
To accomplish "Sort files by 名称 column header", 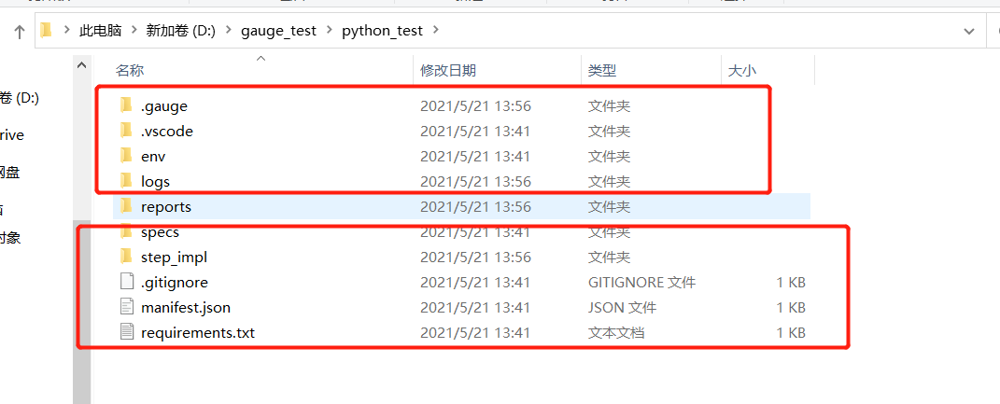I will coord(130,71).
